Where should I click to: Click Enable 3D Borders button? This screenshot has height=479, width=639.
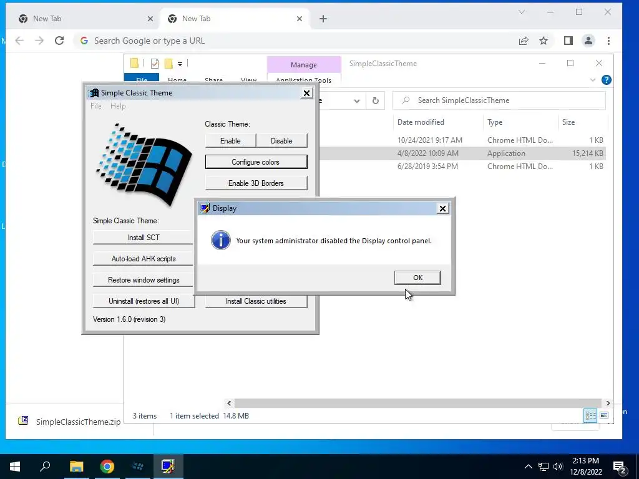[x=256, y=183]
